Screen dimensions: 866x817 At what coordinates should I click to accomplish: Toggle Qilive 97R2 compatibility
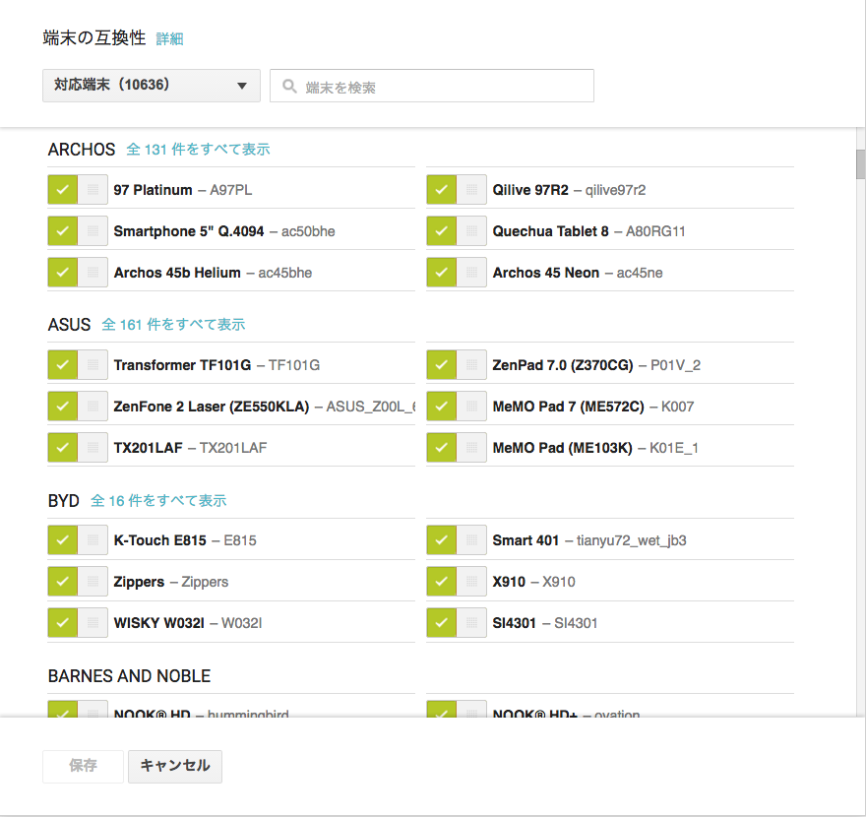click(457, 189)
